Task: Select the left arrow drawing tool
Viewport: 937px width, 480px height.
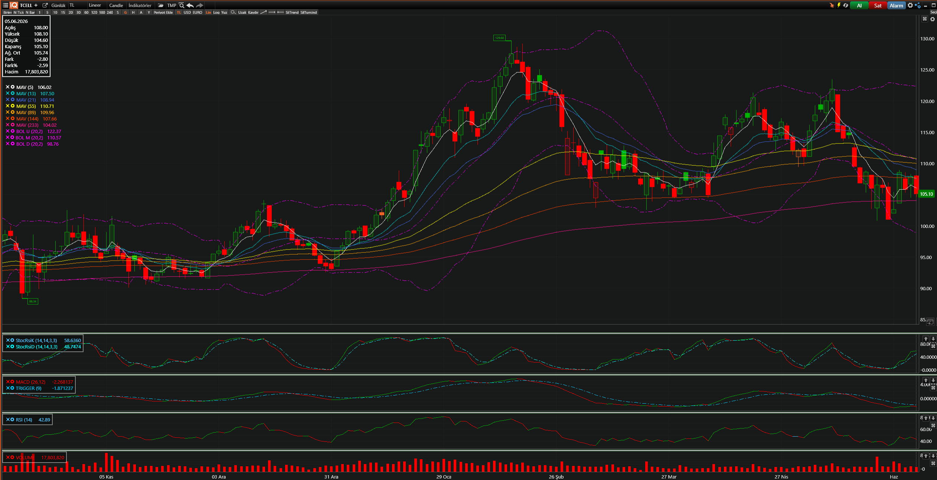Action: [281, 12]
